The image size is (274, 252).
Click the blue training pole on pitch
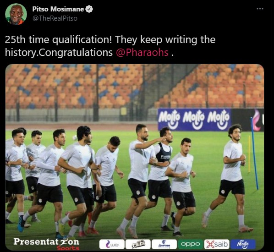[254, 153]
